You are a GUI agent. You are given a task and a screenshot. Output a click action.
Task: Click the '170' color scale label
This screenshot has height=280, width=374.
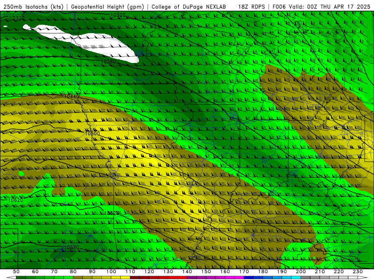pyautogui.click(x=244, y=272)
